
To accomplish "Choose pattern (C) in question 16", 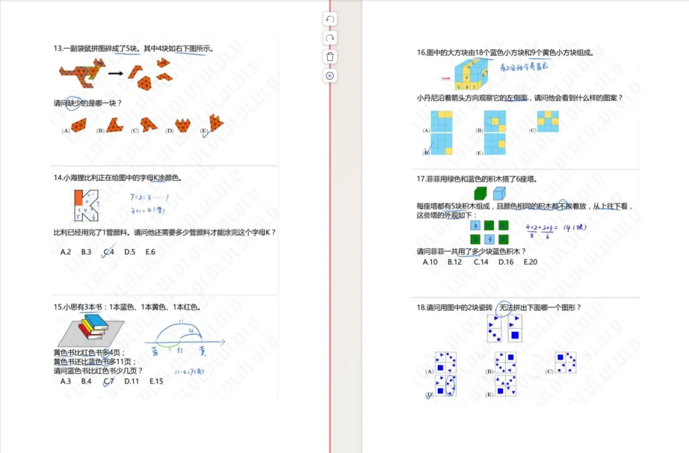I will coord(548,122).
